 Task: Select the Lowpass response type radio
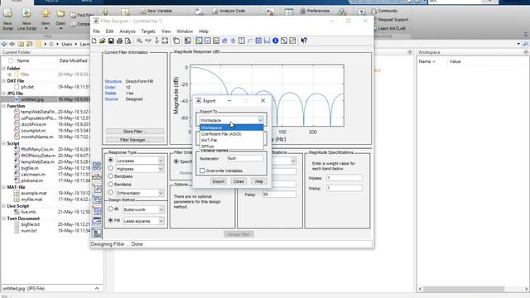click(110, 160)
